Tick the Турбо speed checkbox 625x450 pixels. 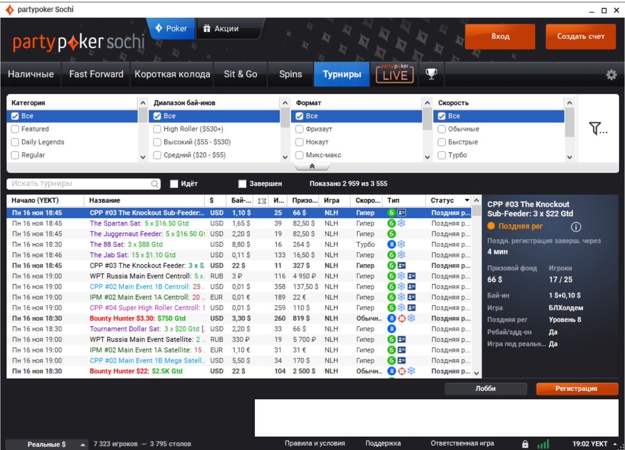[442, 155]
